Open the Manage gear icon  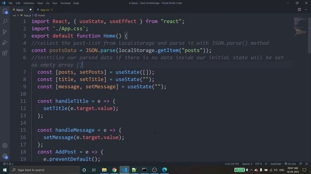tap(5, 156)
